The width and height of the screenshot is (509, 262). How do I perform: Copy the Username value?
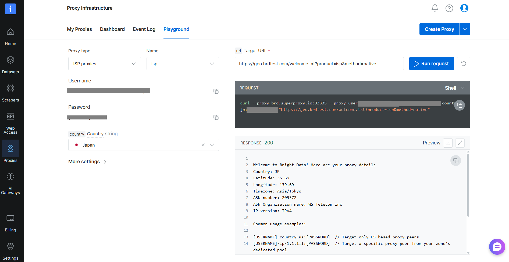pos(216,91)
